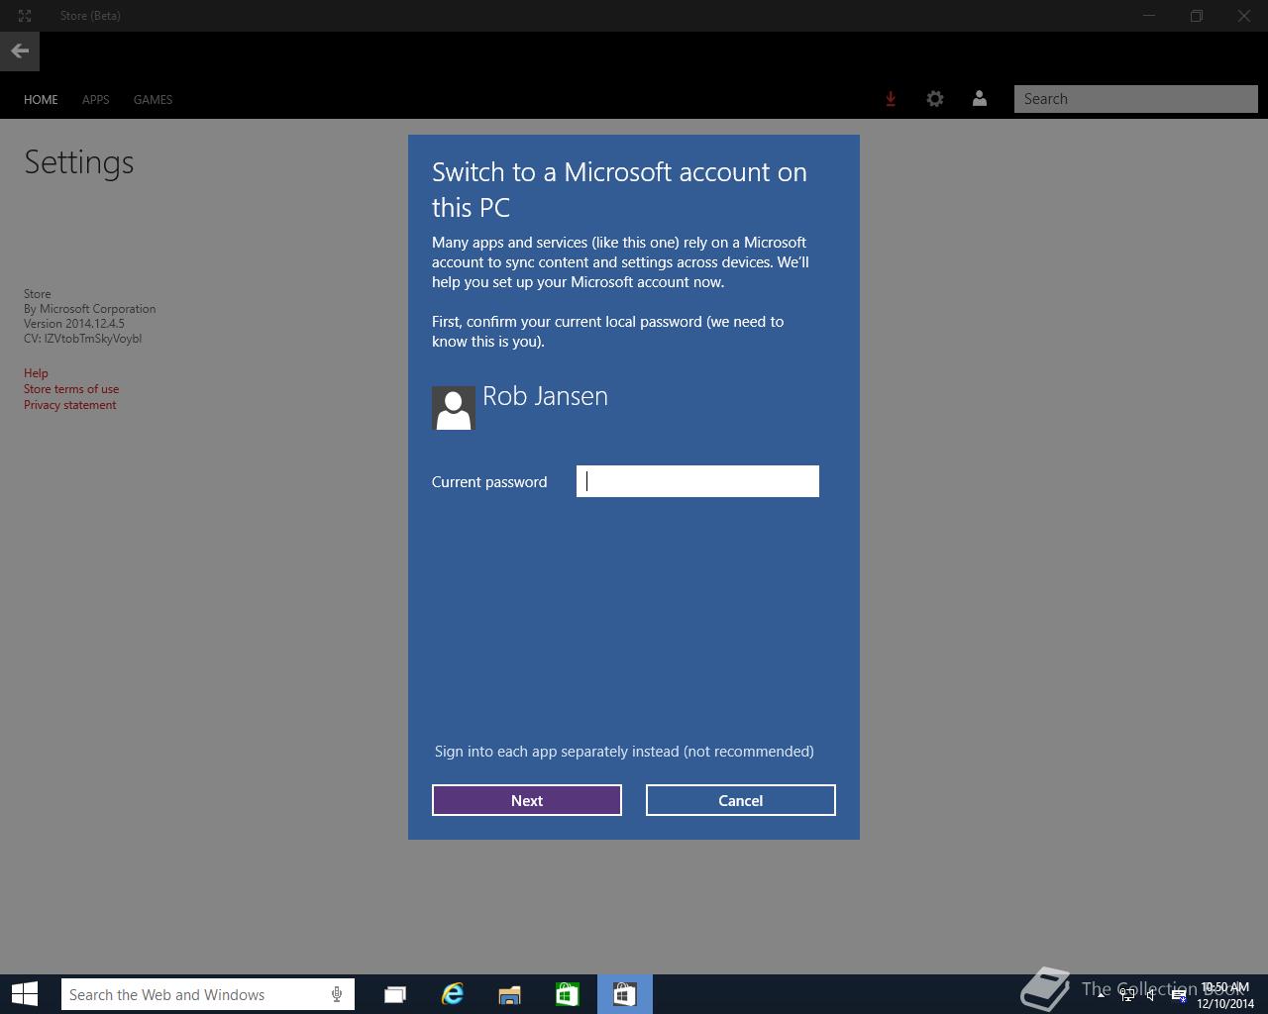The height and width of the screenshot is (1014, 1268).
Task: Focus the Current password field
Action: pos(697,481)
